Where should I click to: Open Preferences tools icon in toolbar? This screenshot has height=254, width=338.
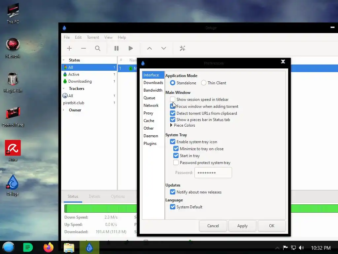(x=182, y=48)
